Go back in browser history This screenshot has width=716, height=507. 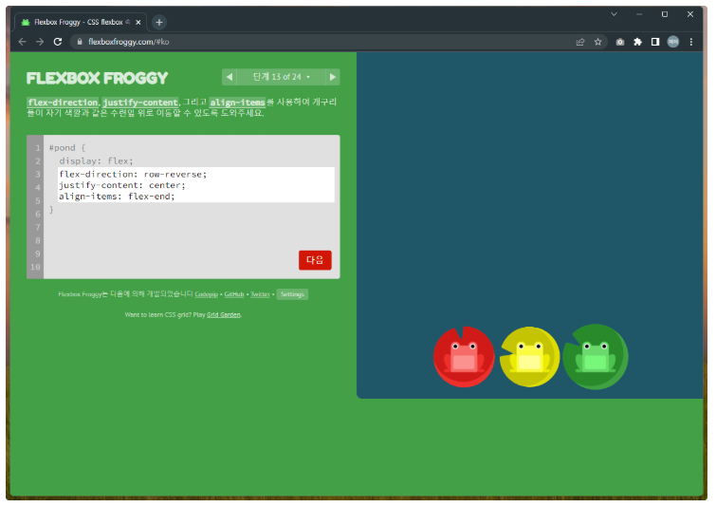[22, 42]
